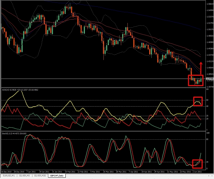
Task: Click the 16 Dec 2010 date label
Action: pos(7,172)
